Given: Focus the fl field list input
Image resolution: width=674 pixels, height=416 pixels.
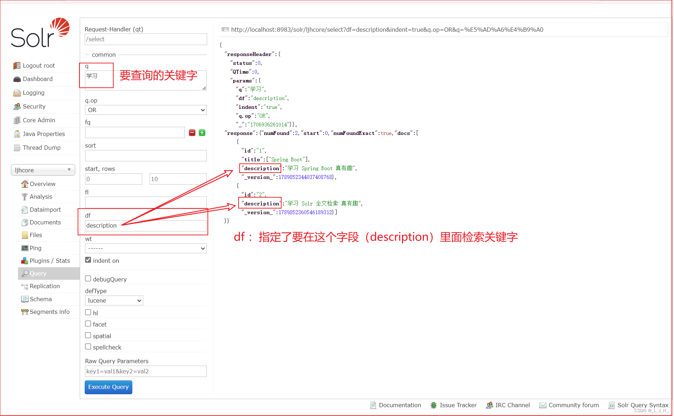Looking at the screenshot, I should tap(146, 202).
